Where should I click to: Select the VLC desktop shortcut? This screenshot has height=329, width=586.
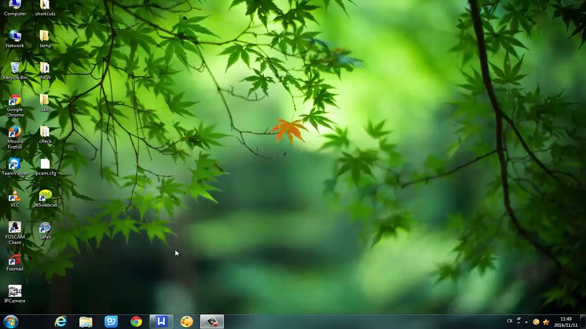pyautogui.click(x=15, y=199)
